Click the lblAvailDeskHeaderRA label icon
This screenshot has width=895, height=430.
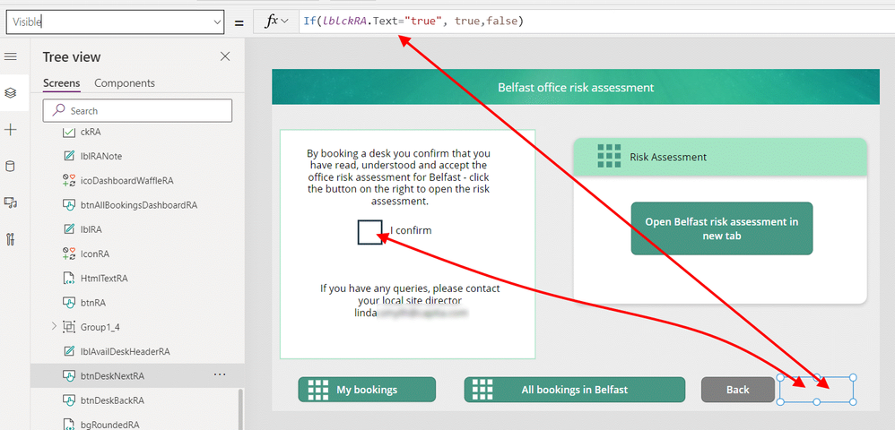tap(69, 352)
